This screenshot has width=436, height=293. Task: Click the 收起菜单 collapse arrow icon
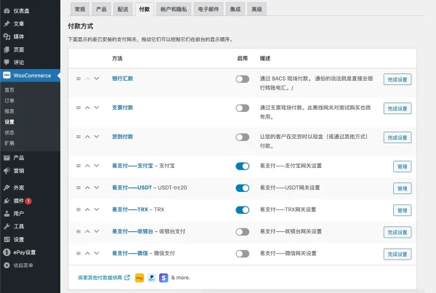pyautogui.click(x=7, y=265)
